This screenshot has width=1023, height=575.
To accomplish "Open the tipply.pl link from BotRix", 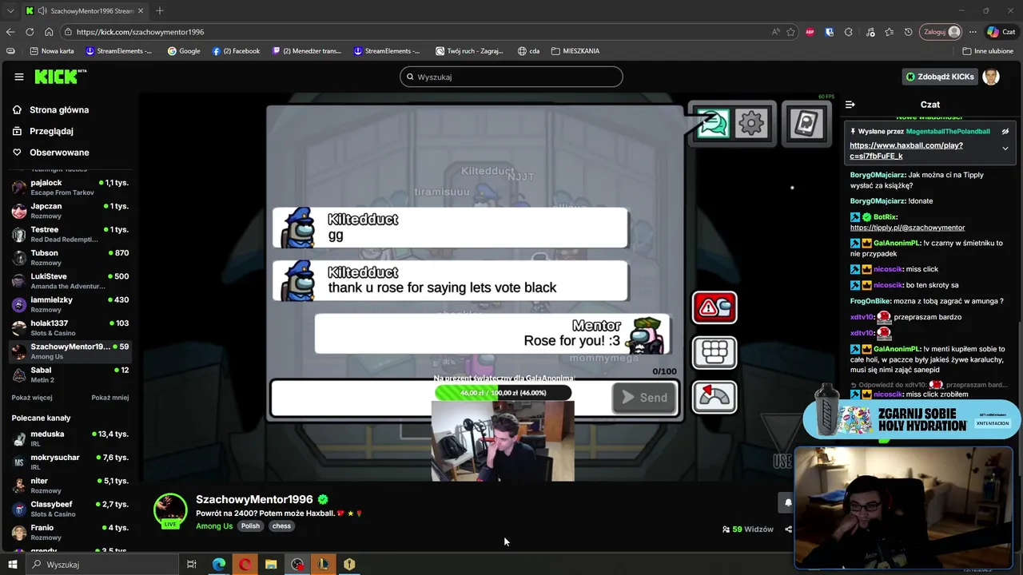I will tap(907, 228).
